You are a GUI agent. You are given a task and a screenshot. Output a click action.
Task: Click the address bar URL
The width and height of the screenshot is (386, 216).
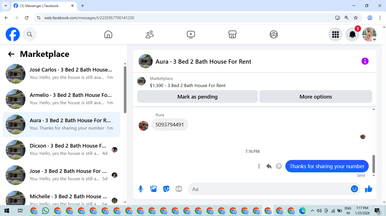point(89,18)
